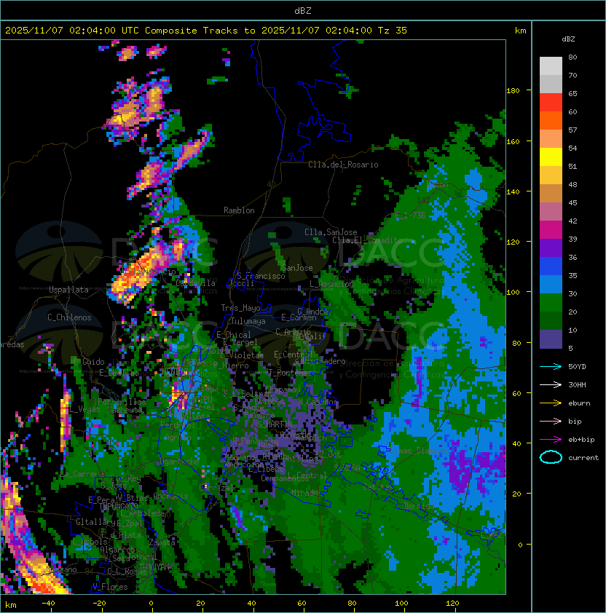The image size is (606, 613).
Task: Click the 'S_Francisco' map label
Action: (x=261, y=276)
